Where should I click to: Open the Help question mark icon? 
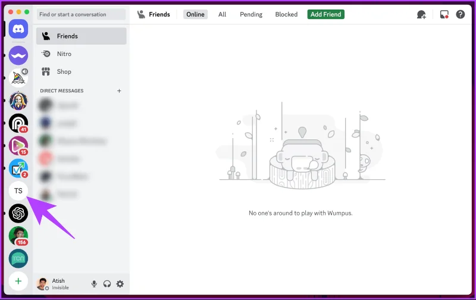point(460,14)
